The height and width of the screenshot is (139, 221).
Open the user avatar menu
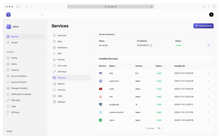211,15
